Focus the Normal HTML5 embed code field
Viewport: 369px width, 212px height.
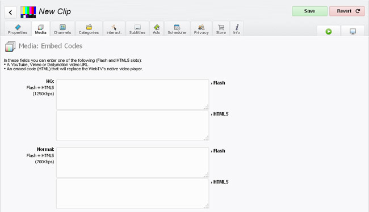click(x=132, y=194)
